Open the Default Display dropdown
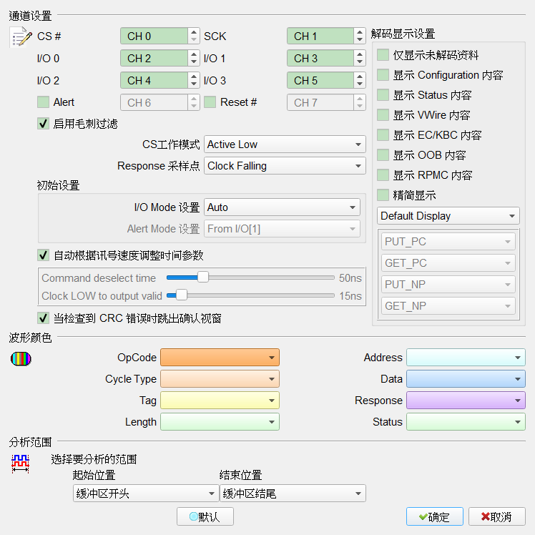 [x=448, y=215]
